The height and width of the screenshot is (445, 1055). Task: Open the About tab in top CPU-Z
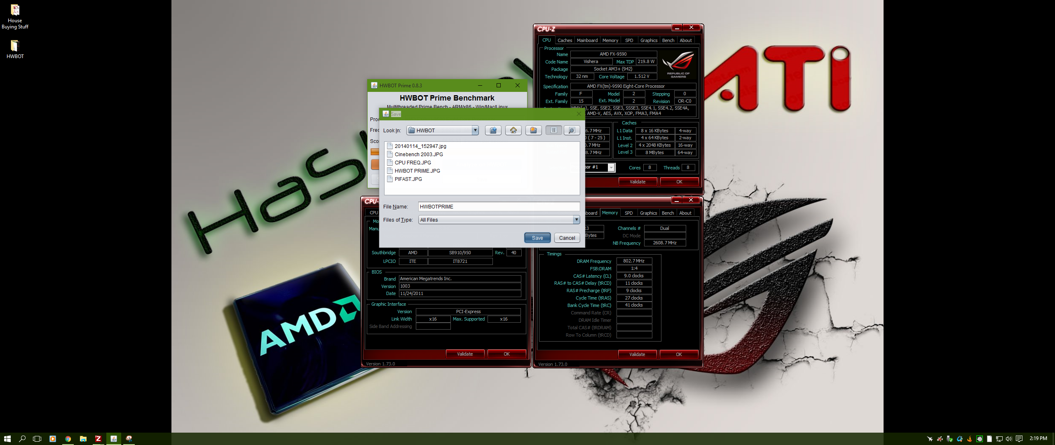pyautogui.click(x=686, y=40)
